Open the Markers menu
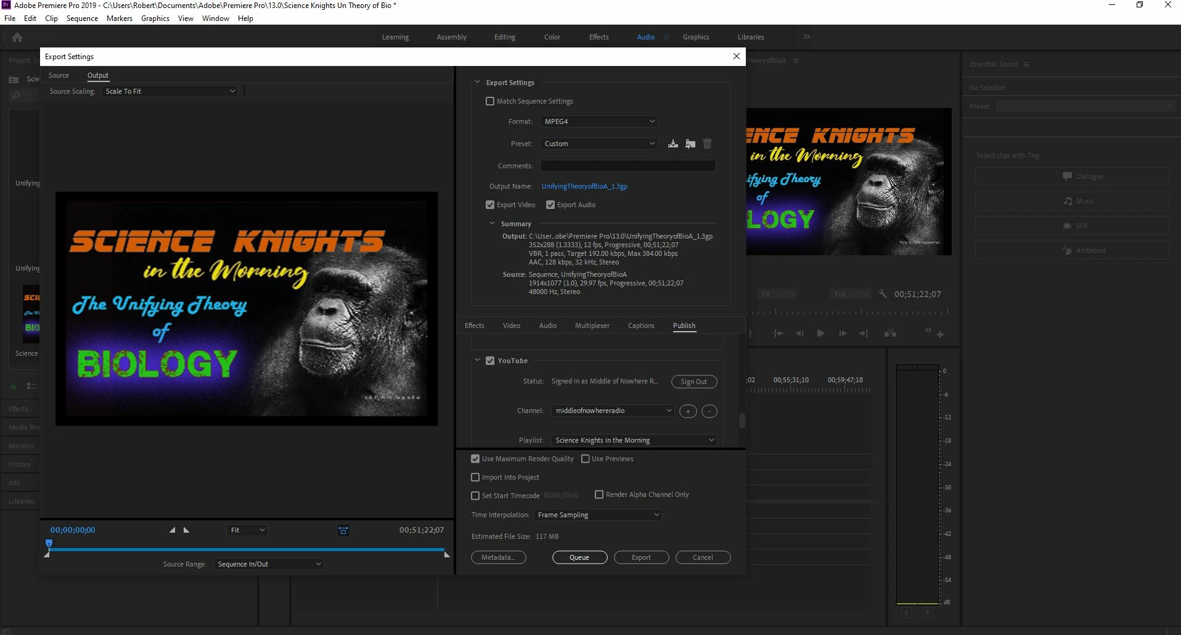This screenshot has width=1181, height=635. coord(120,18)
